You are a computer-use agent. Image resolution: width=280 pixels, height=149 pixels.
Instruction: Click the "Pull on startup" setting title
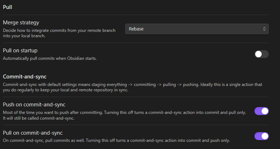click(20, 51)
